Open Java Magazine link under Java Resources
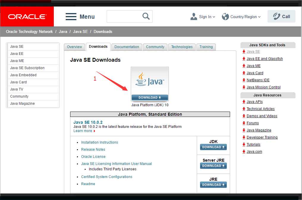 [259, 130]
